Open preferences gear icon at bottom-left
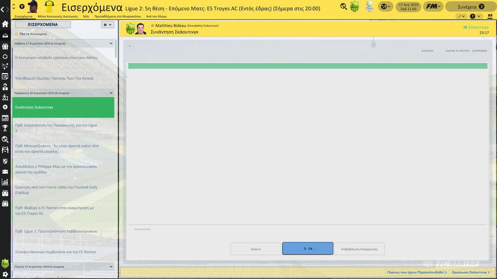 (5, 274)
